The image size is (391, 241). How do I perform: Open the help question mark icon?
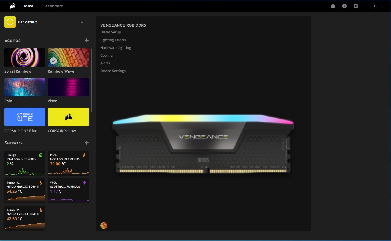344,6
